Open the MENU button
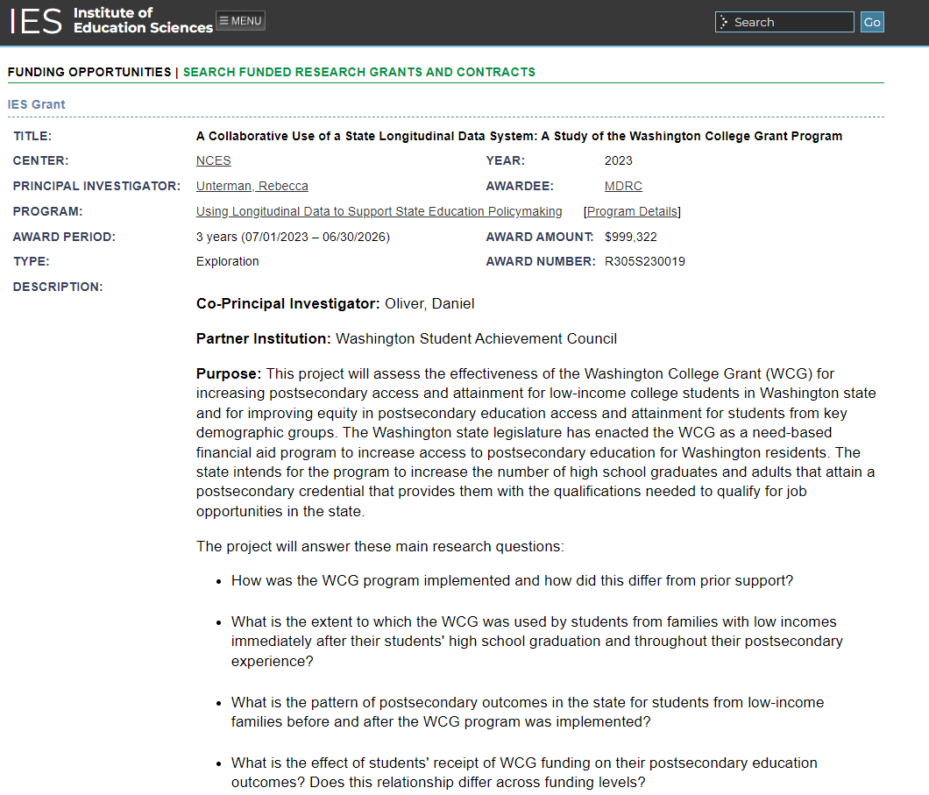The height and width of the screenshot is (795, 929). pyautogui.click(x=240, y=21)
